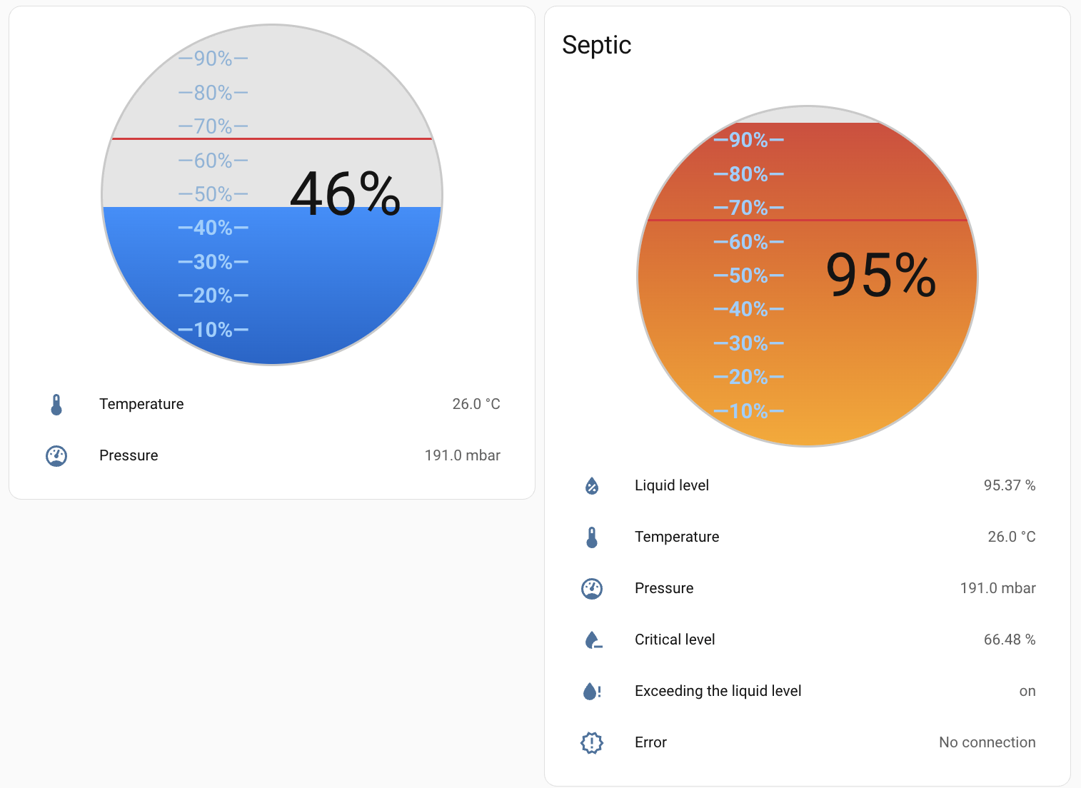Select the Temperature row in the left card
This screenshot has height=788, width=1081.
pos(141,405)
